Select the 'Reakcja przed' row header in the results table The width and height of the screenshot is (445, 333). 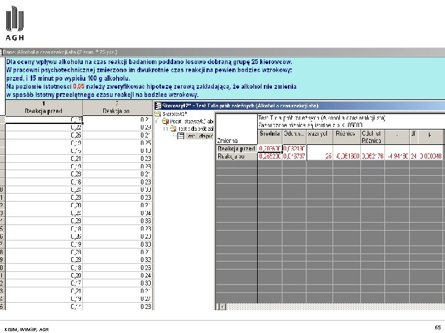(237, 149)
